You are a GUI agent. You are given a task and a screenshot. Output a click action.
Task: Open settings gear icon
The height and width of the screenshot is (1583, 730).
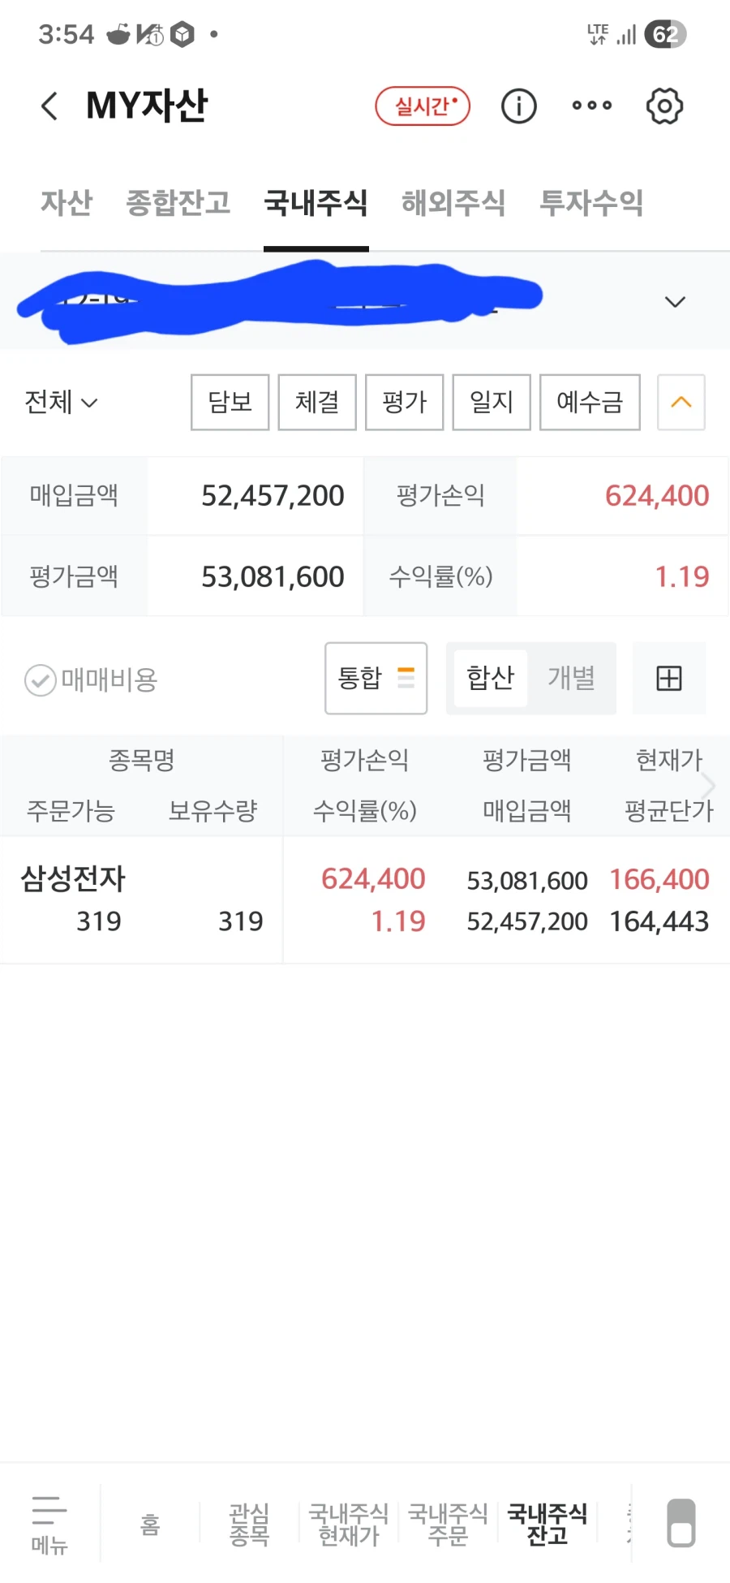click(664, 106)
